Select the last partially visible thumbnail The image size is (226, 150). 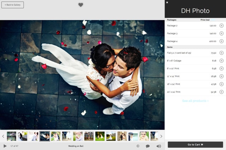pos(154,136)
